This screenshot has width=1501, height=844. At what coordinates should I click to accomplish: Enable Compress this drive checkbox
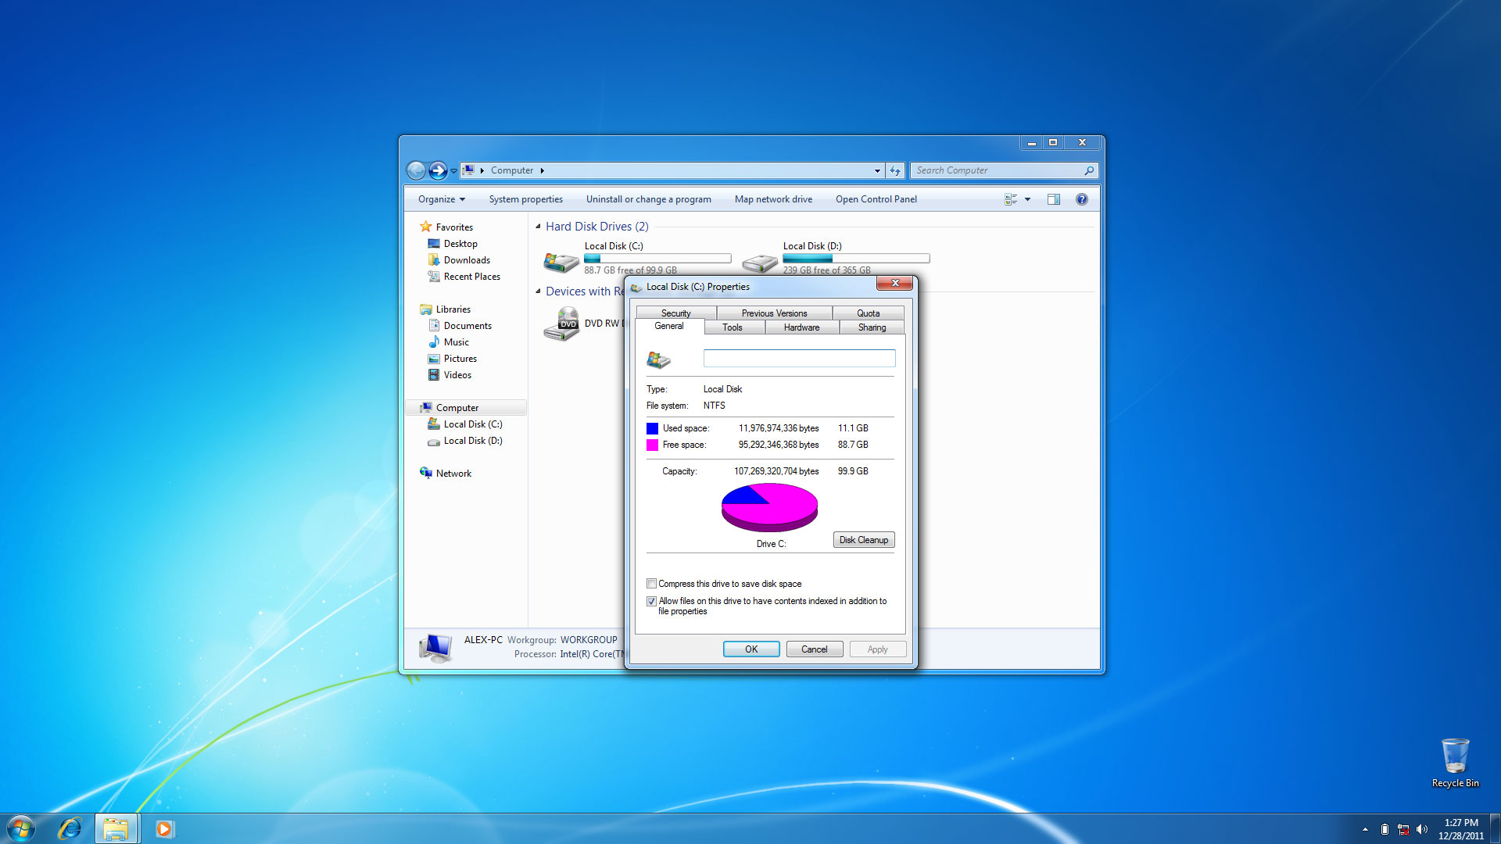click(x=651, y=584)
